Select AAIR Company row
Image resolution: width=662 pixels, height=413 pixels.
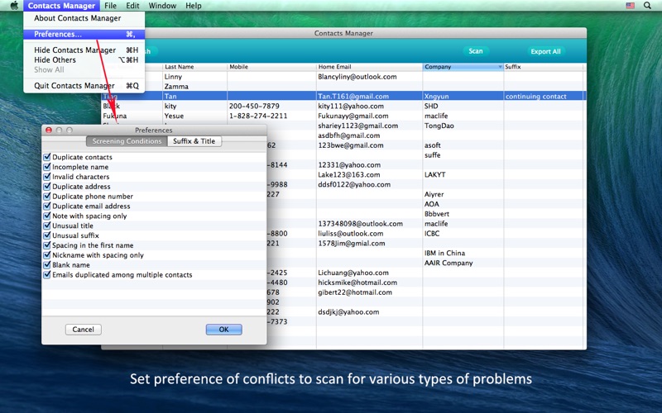tap(448, 263)
